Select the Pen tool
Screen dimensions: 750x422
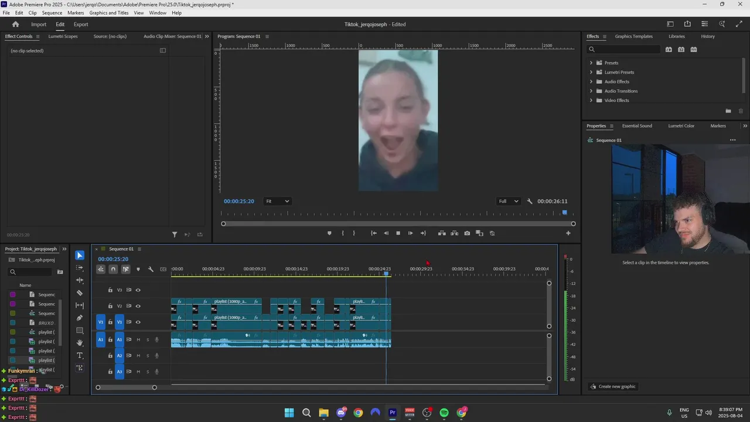[80, 318]
